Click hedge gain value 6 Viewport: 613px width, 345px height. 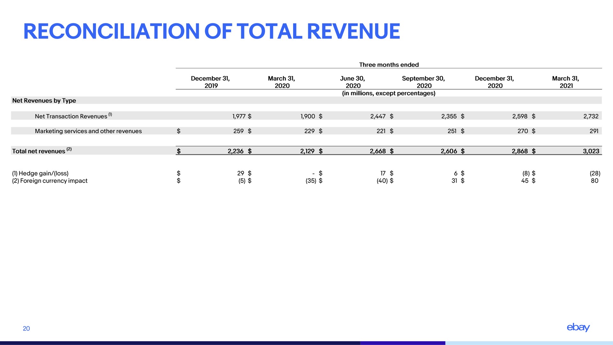[x=456, y=173]
